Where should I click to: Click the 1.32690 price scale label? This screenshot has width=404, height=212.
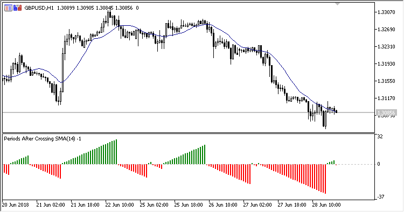click(386, 30)
